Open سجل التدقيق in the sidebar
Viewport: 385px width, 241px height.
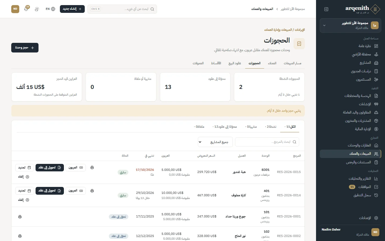pyautogui.click(x=350, y=195)
